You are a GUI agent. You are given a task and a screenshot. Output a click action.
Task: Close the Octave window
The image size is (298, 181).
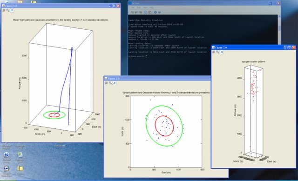tap(278, 3)
